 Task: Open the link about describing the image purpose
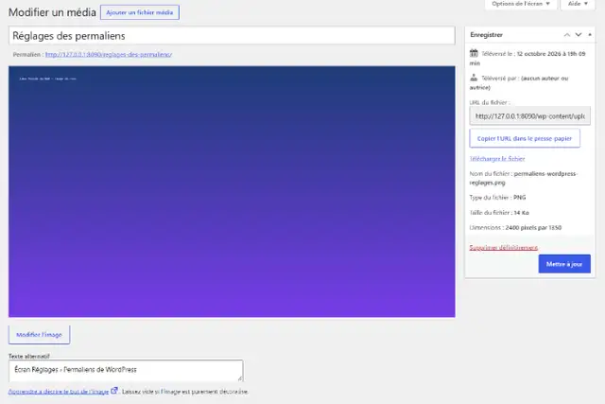[59, 392]
